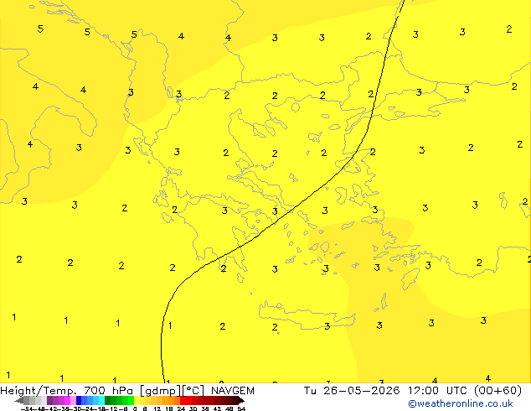The width and height of the screenshot is (531, 411).
Task: Click the legend label 54
Action: [x=241, y=409]
